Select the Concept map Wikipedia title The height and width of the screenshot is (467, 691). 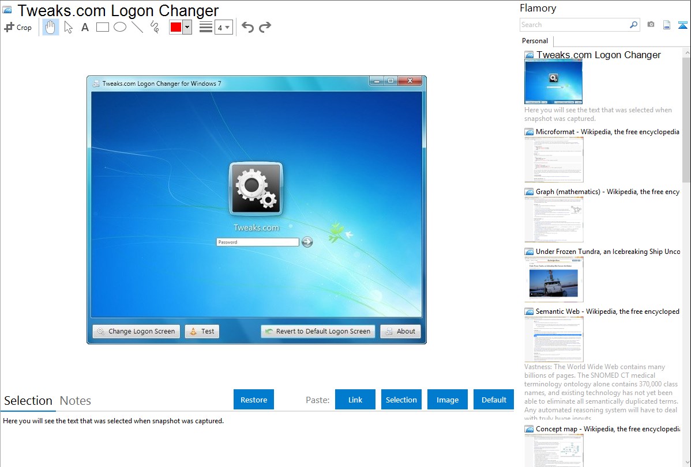608,428
